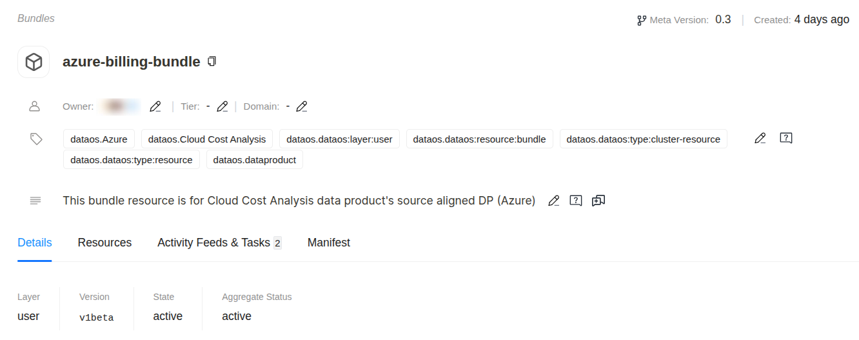The image size is (859, 340).
Task: Request a tags update
Action: click(785, 138)
